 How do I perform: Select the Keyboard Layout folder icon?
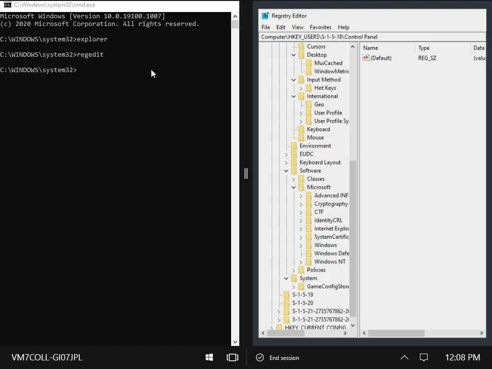coord(294,162)
